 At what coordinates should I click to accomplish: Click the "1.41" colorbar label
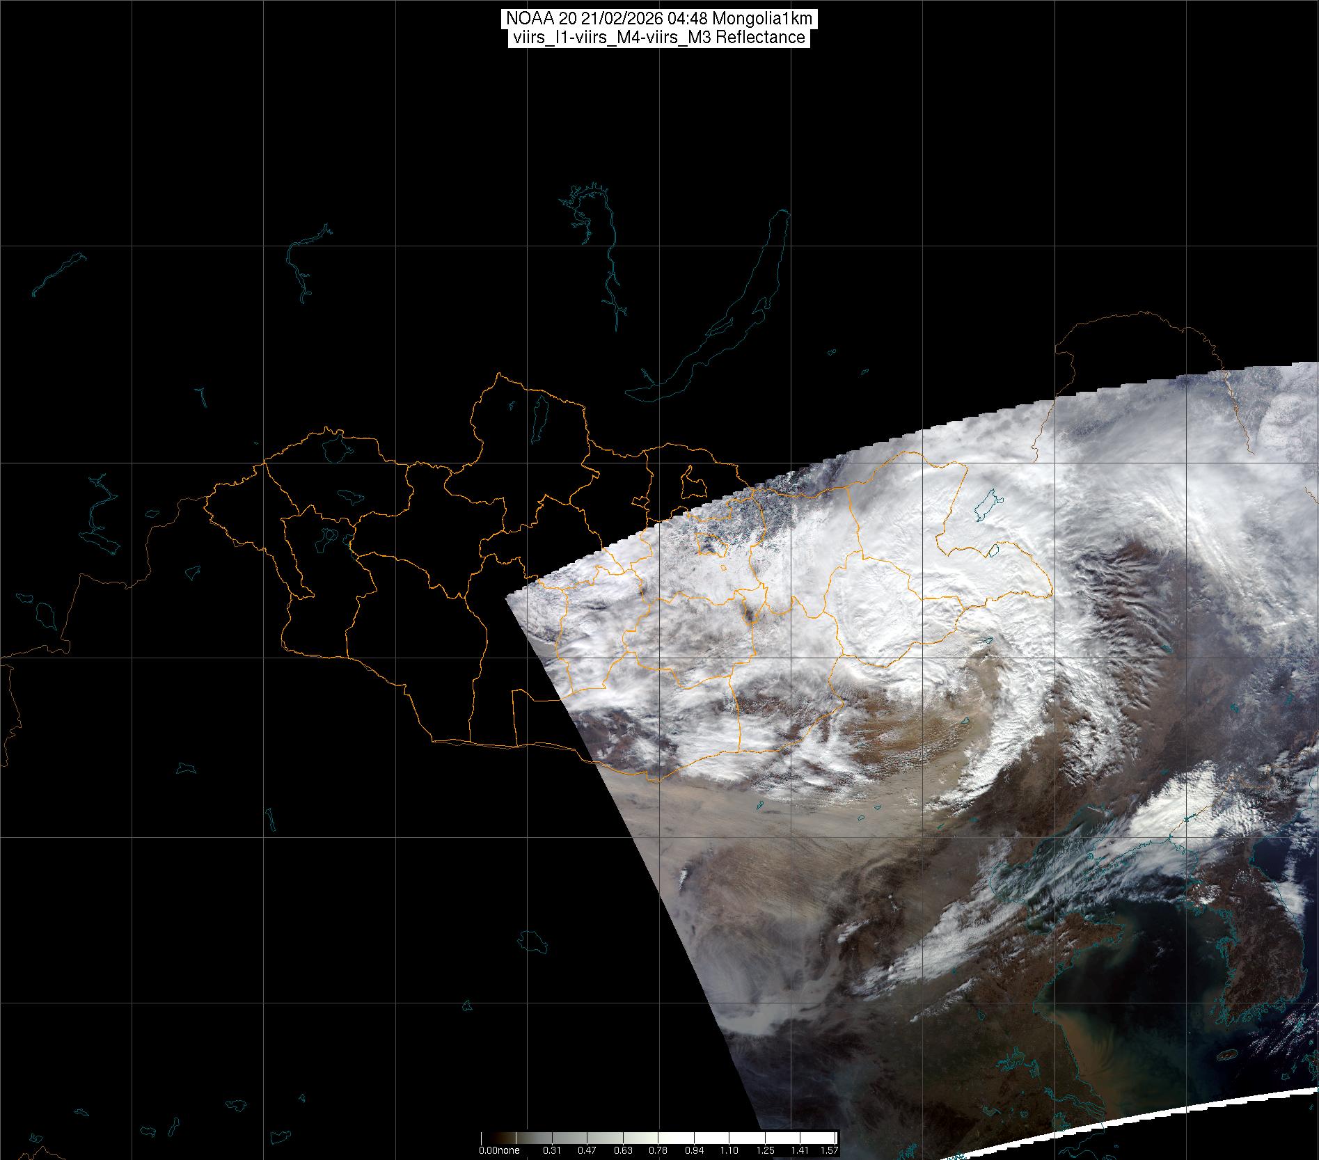pos(800,1150)
